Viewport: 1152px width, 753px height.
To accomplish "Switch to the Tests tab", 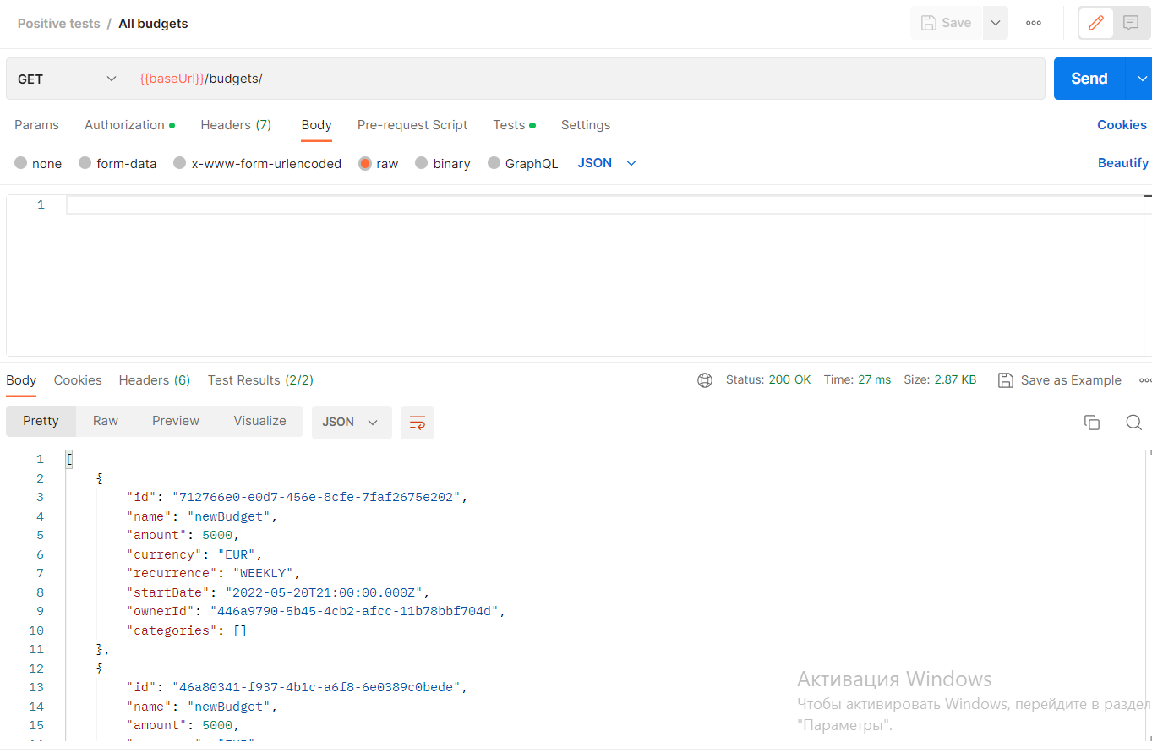I will pyautogui.click(x=509, y=124).
